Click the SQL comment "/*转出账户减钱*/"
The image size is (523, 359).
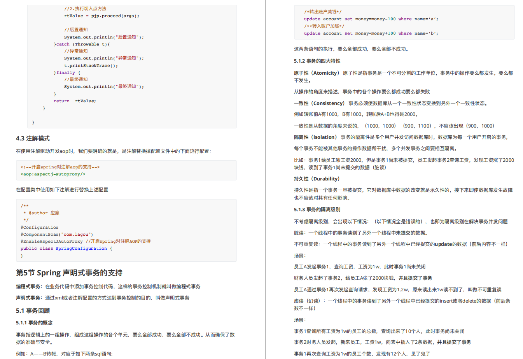coord(323,12)
